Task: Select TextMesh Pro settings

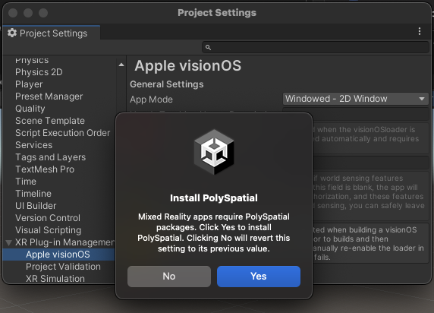Action: [x=45, y=169]
